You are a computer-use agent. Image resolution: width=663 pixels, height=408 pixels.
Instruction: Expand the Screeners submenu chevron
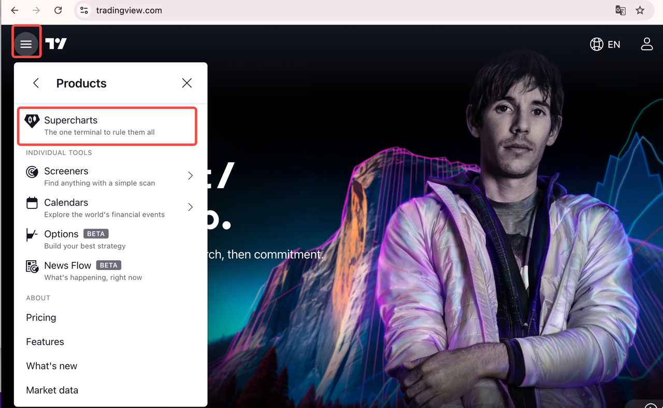click(190, 176)
